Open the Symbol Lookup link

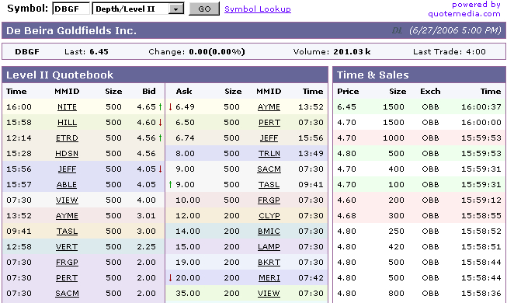258,9
